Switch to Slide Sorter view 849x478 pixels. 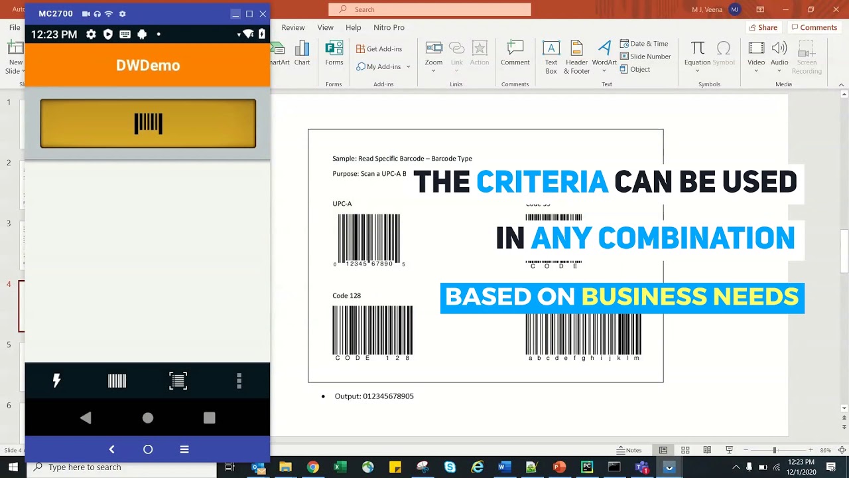click(685, 450)
